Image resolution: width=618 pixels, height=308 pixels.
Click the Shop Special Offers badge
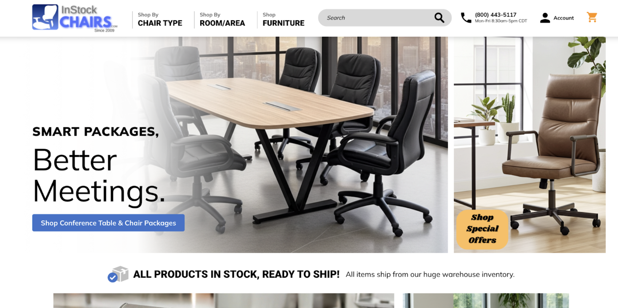point(482,229)
